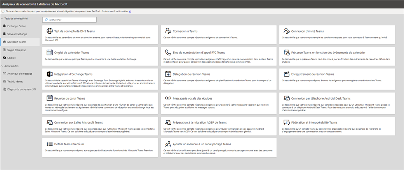The image size is (404, 170).
Task: Click the calendar icon of Réunion du canal Teams
Action: coord(49,98)
